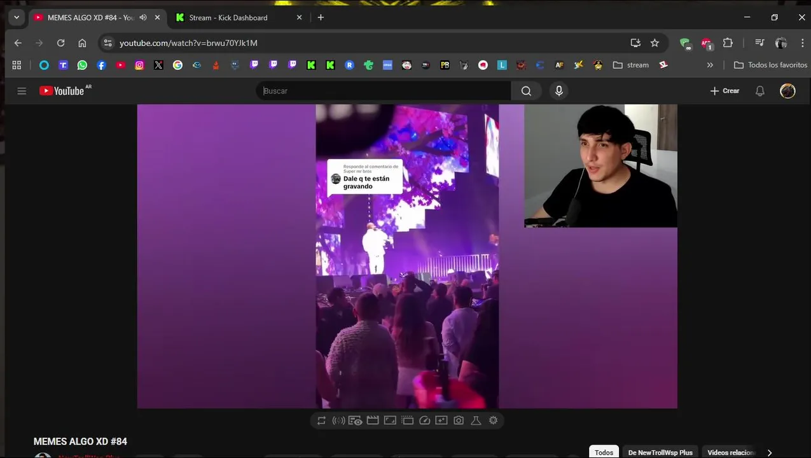
Task: Click the flask experiment icon below player
Action: click(x=475, y=420)
